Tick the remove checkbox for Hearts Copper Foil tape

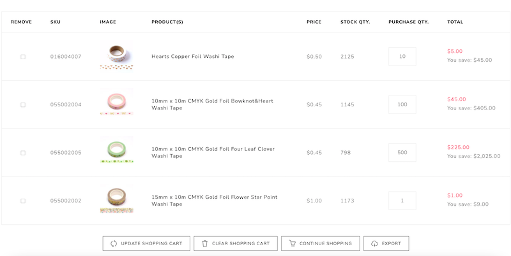coord(23,57)
